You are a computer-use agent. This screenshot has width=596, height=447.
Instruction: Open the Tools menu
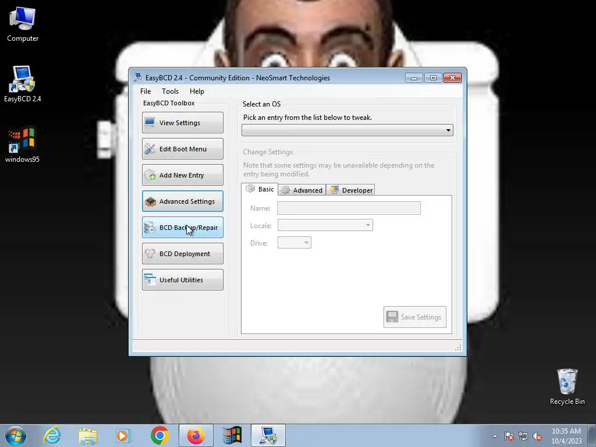tap(170, 91)
